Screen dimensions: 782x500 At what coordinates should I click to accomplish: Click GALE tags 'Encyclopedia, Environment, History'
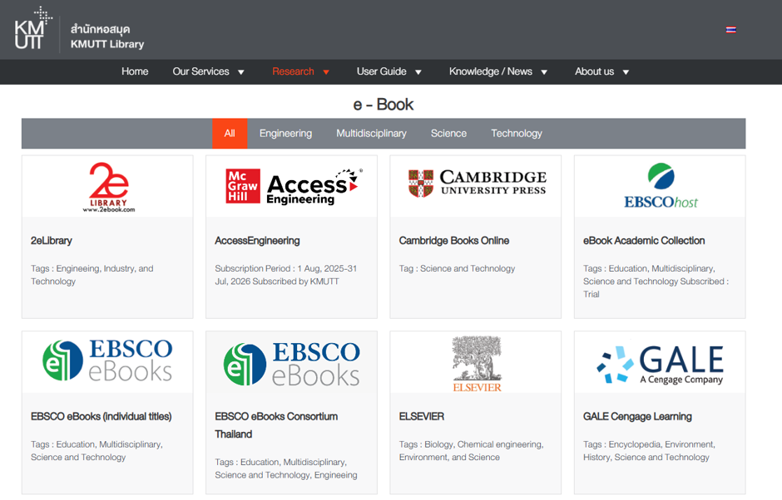(649, 451)
